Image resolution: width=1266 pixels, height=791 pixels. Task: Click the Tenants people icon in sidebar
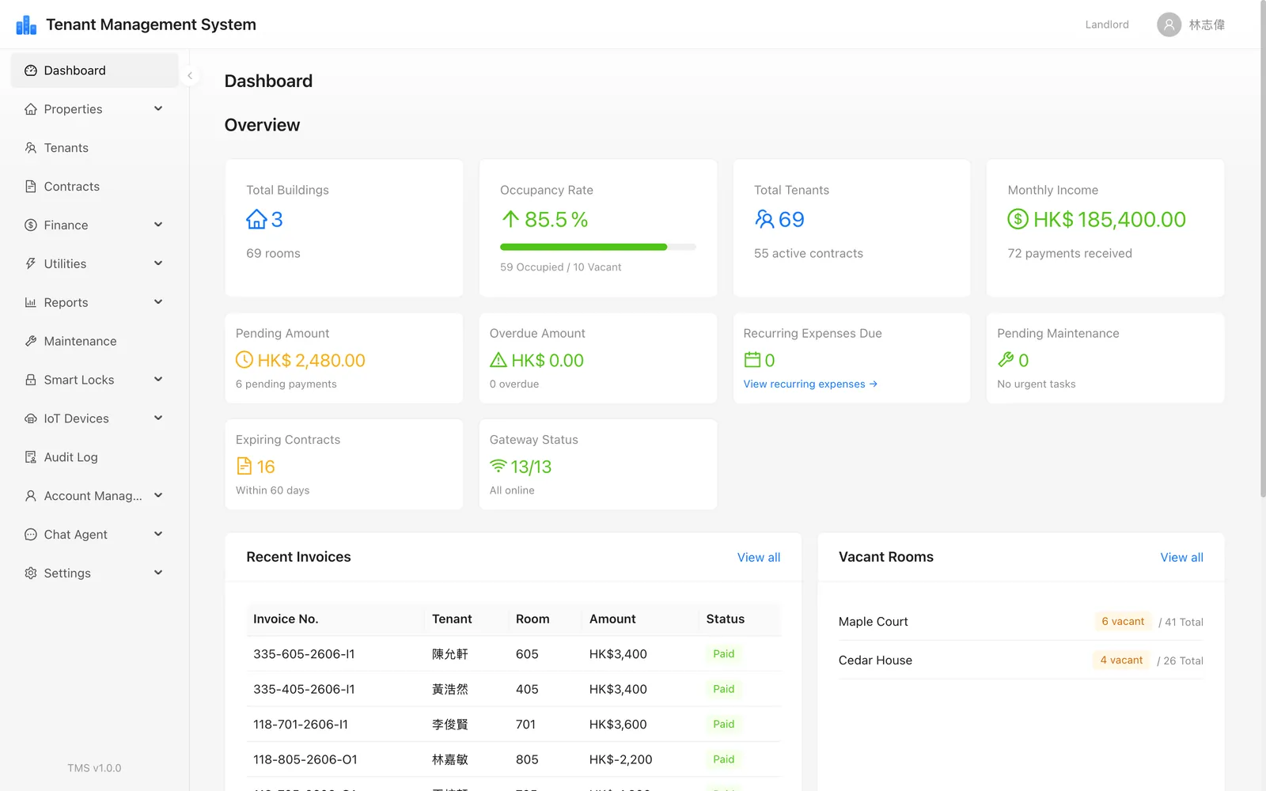click(31, 148)
